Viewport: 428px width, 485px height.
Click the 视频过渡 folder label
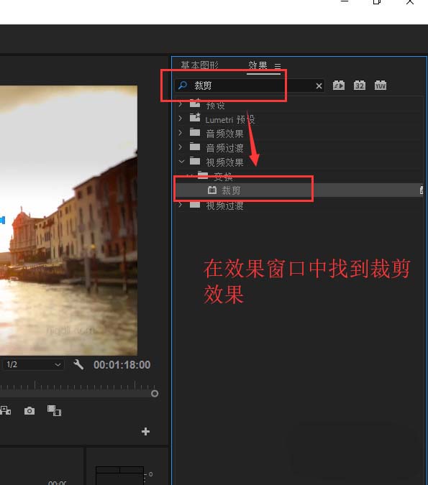[224, 205]
